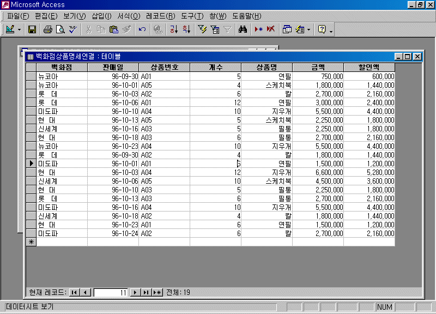Sort records ascending

pos(174,29)
